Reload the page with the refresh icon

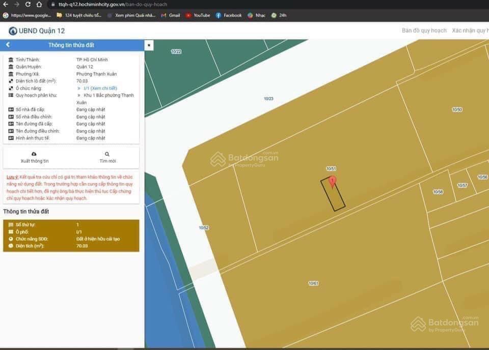28,4
